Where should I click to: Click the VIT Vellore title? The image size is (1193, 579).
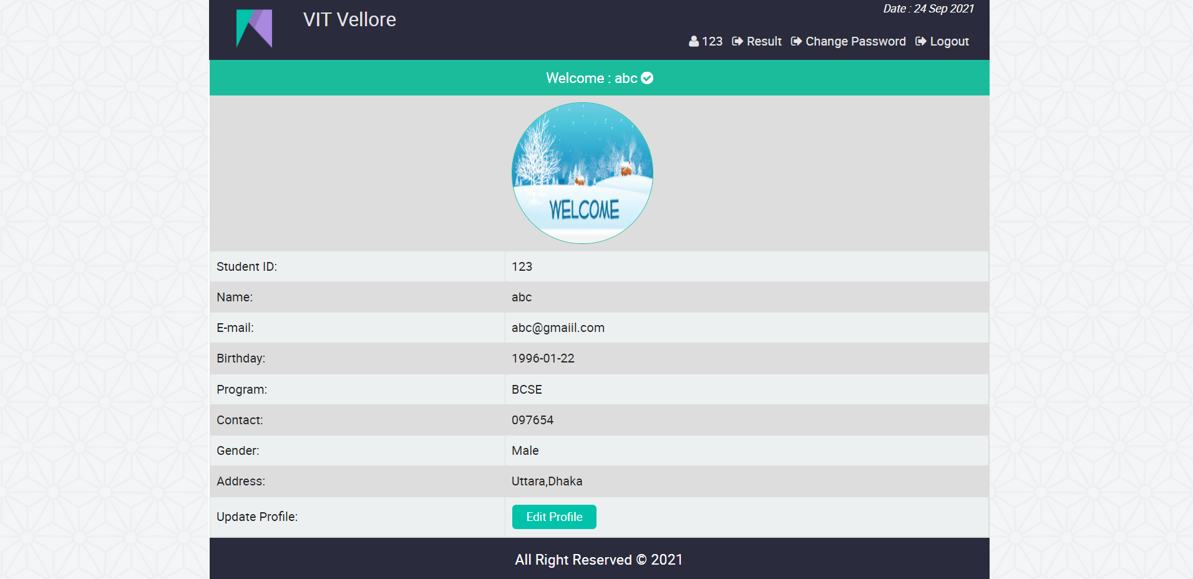click(x=349, y=19)
